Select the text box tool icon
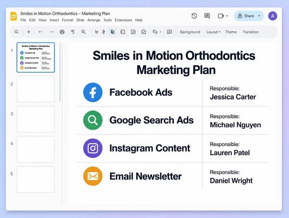Screen dimensions: 289x218 (x=122, y=32)
